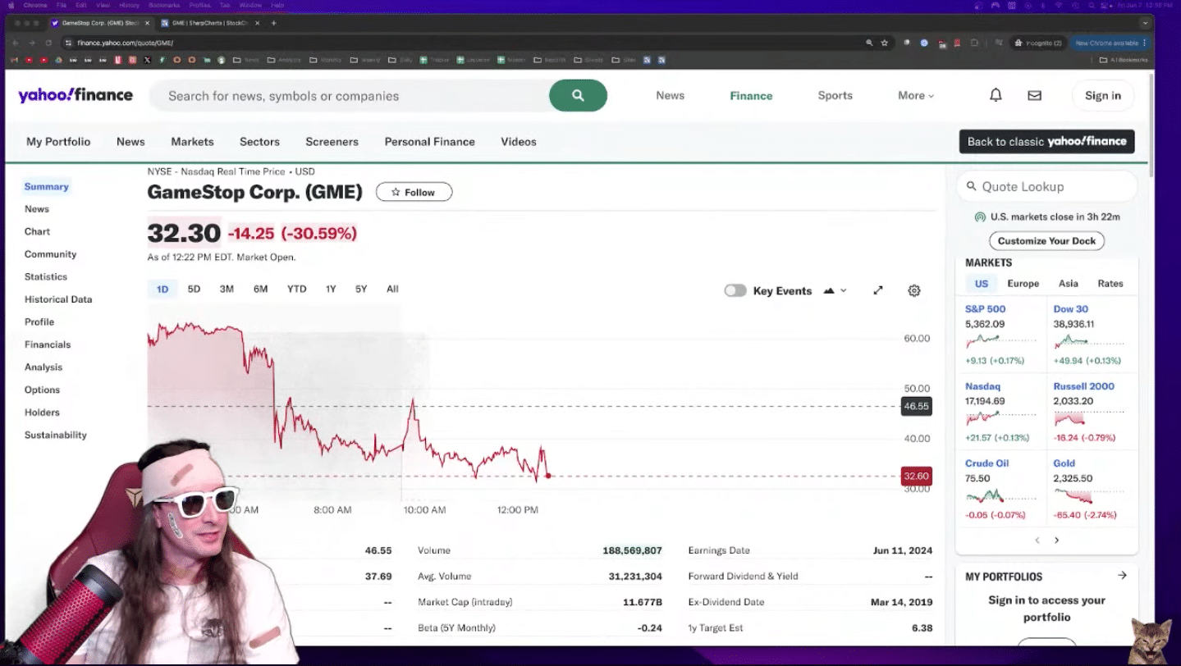Go to previous markets page arrow

(1037, 540)
